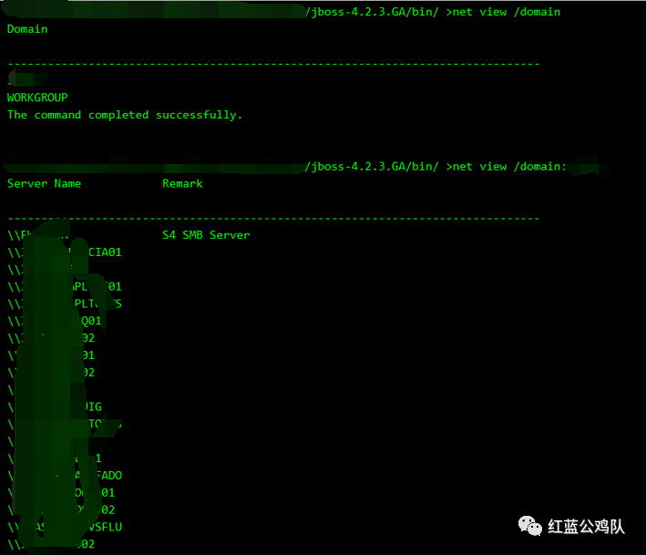Click the 'Server Name' column header

point(44,183)
